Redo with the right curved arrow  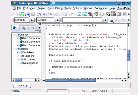[50, 14]
